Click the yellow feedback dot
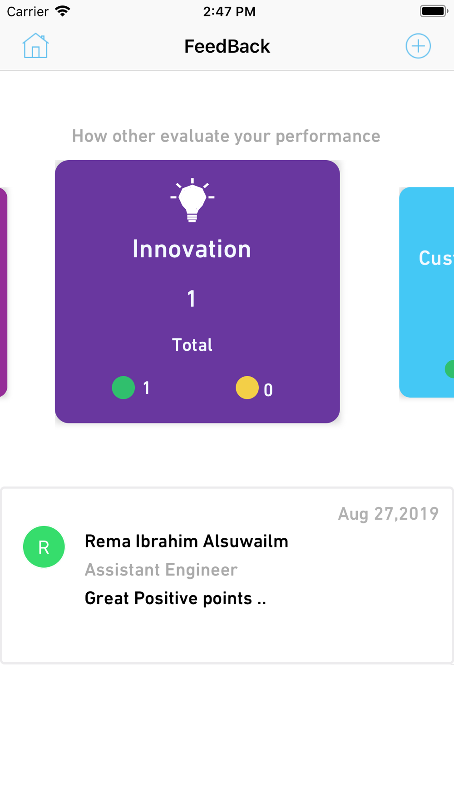454x807 pixels. 247,388
